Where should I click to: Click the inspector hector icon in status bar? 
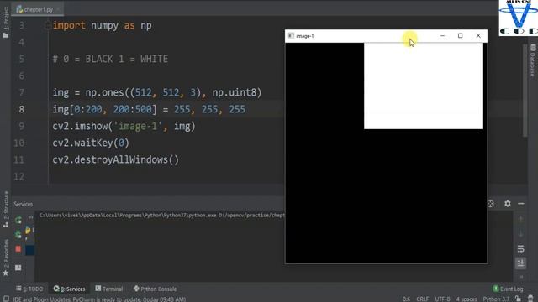(530, 299)
